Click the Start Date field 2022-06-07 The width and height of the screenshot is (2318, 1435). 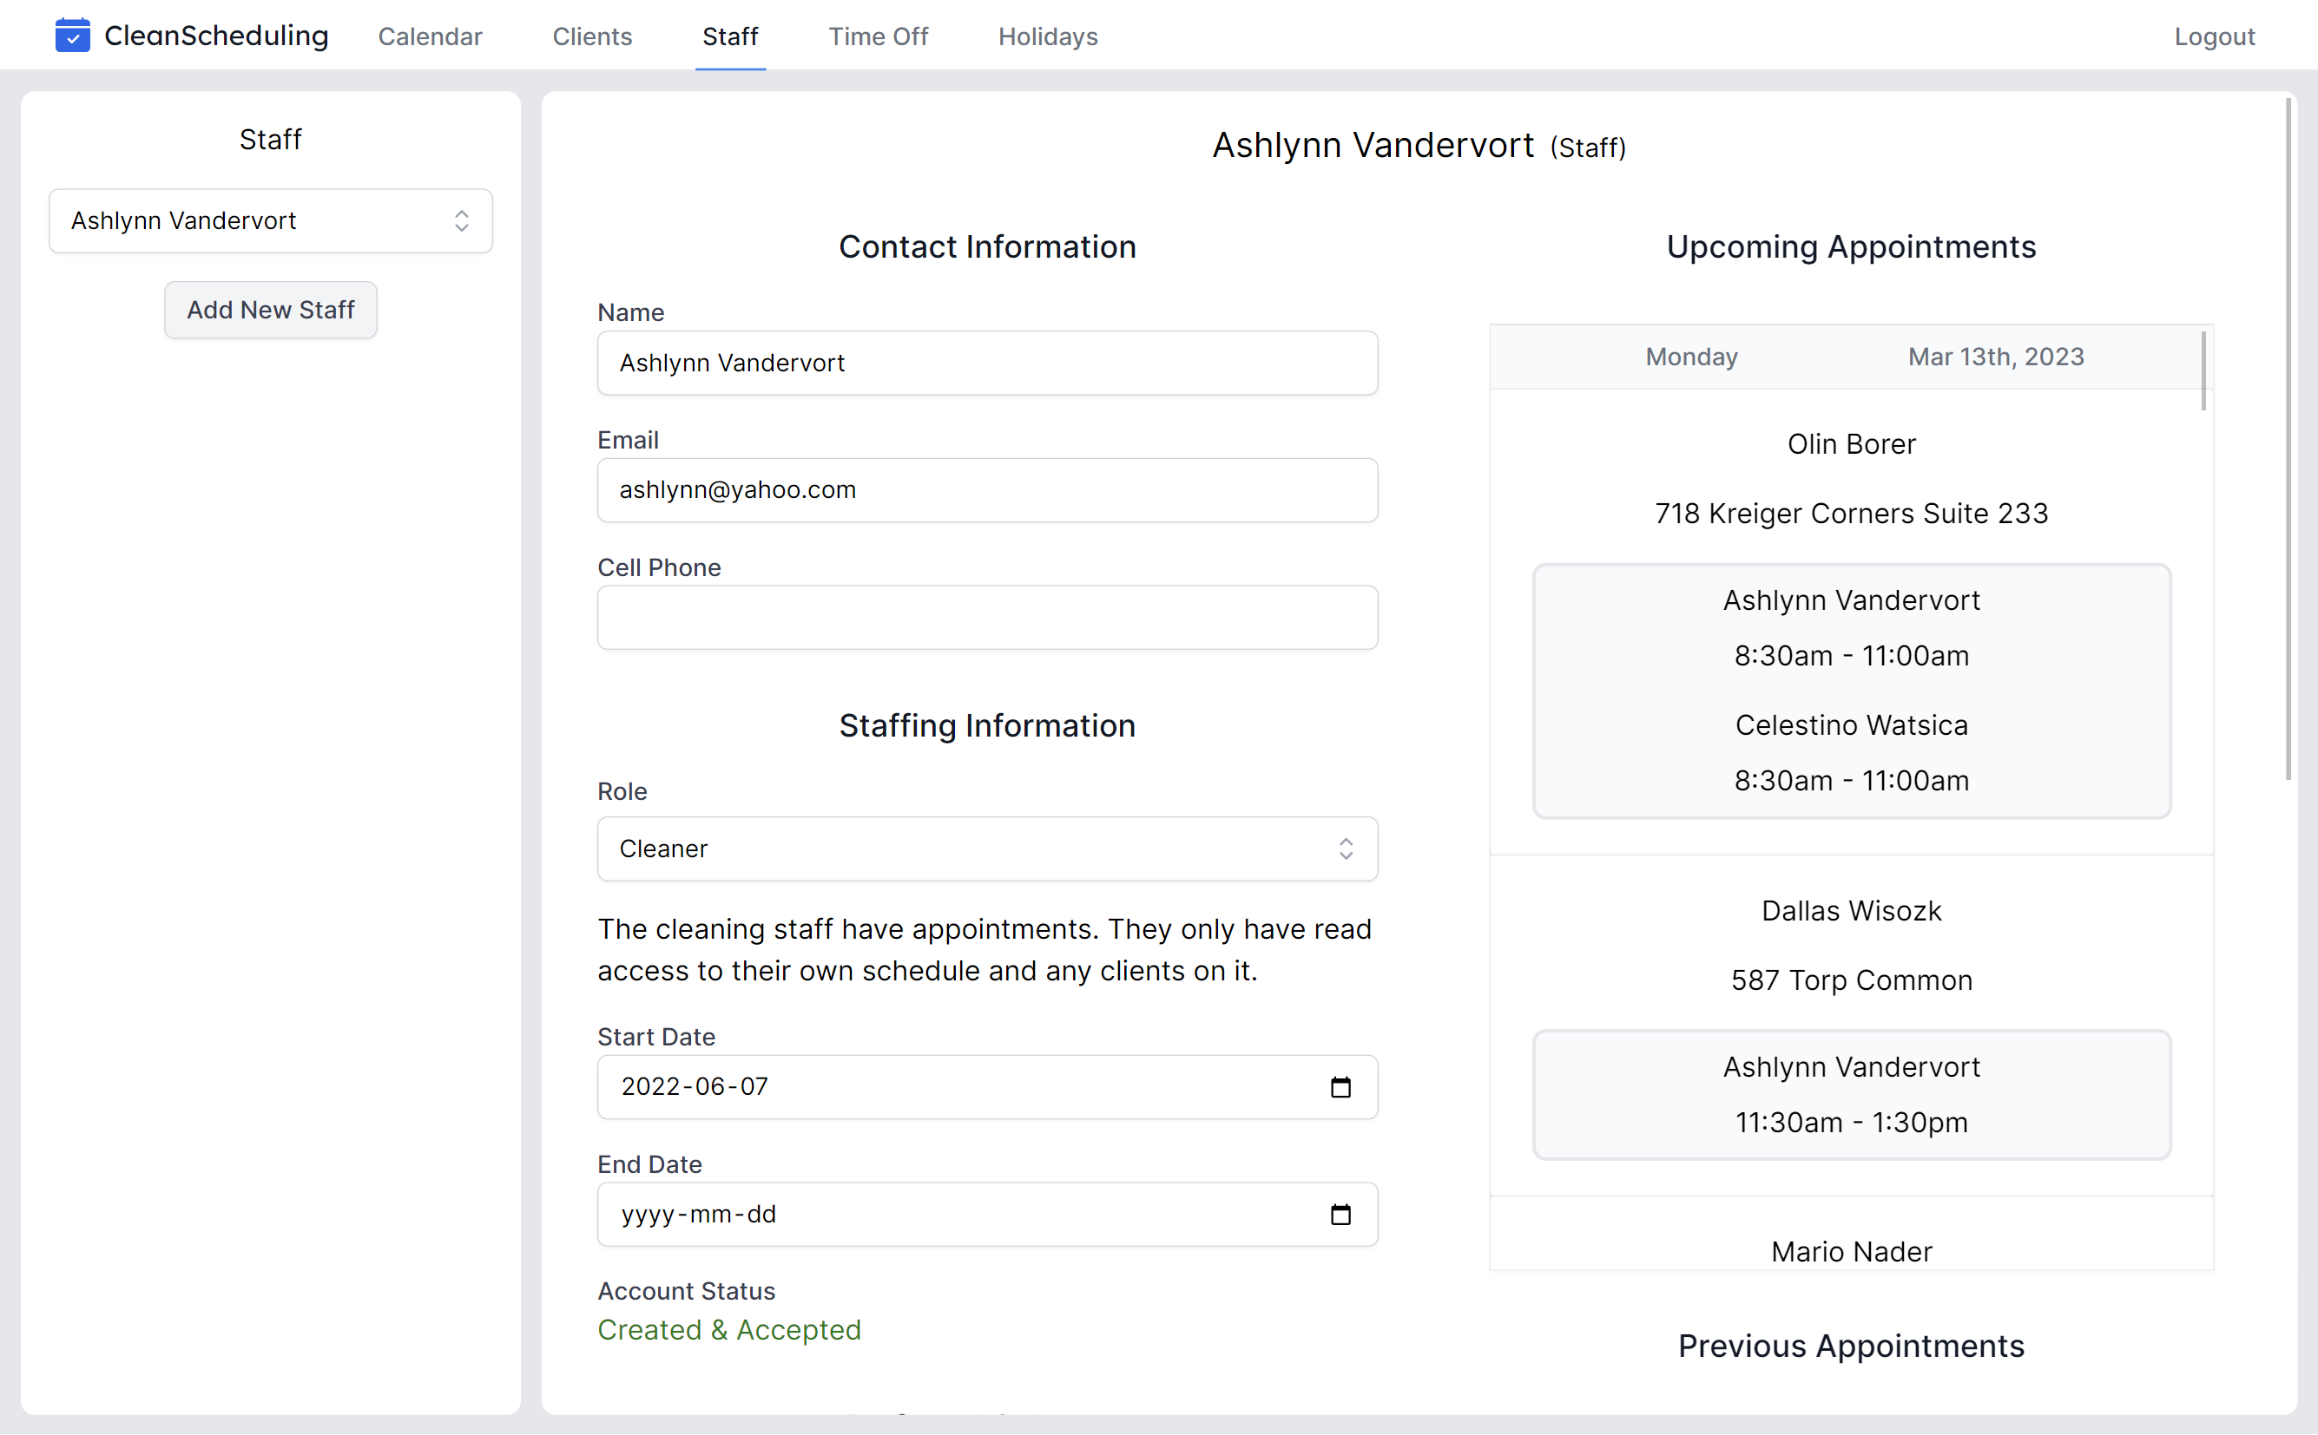tap(986, 1087)
